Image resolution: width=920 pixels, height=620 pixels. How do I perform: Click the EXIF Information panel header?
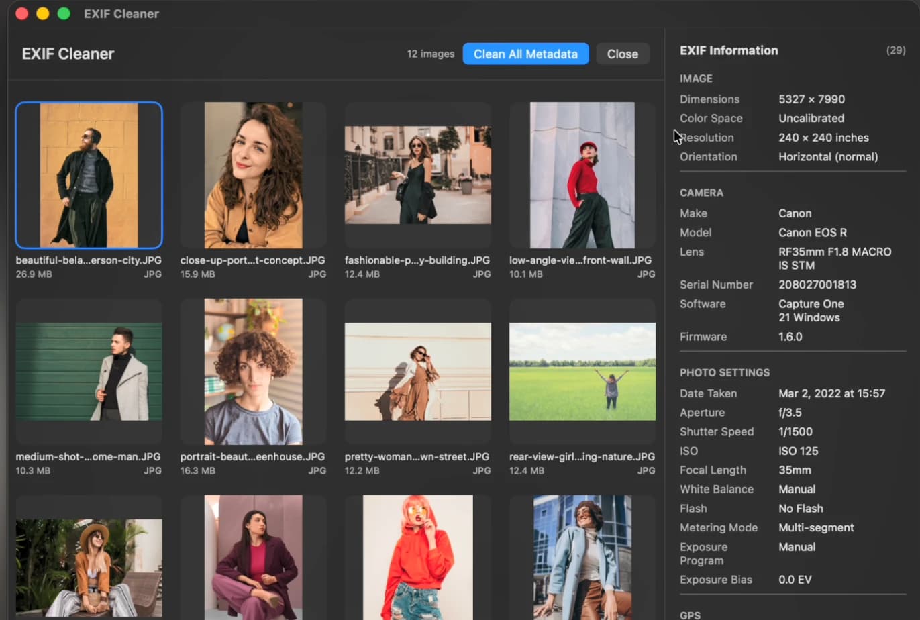point(729,50)
